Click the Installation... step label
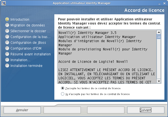168x117 pixels. [x=20, y=60]
